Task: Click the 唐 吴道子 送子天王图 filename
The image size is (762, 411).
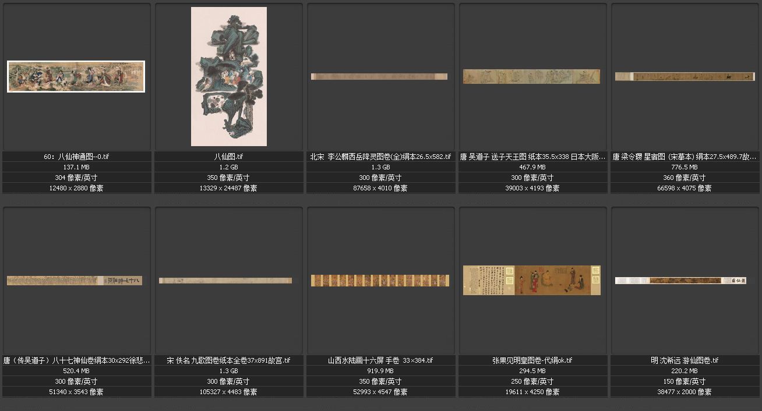Action: point(532,157)
